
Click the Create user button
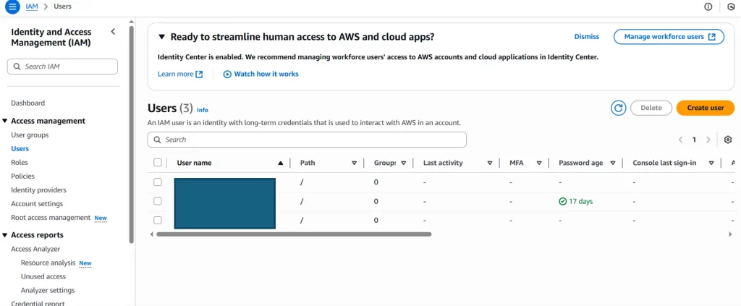coord(706,108)
